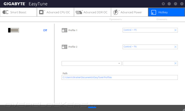Click the profiles Path field
This screenshot has height=111, width=185.
[x=119, y=77]
